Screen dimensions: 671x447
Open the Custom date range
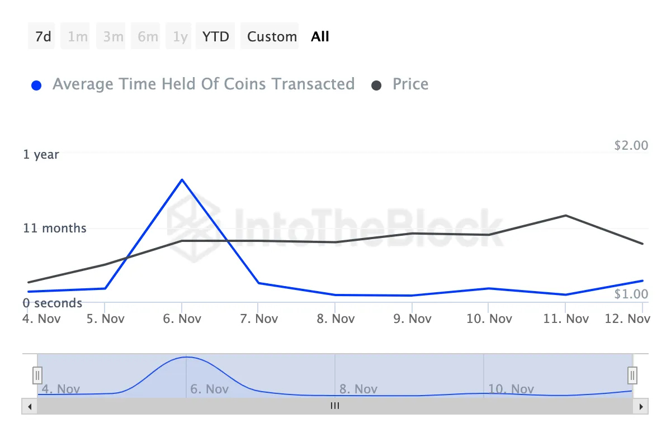click(272, 37)
